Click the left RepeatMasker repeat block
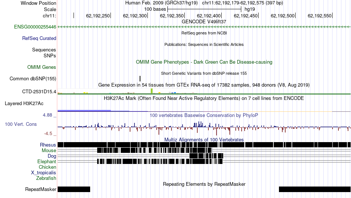 74,189
